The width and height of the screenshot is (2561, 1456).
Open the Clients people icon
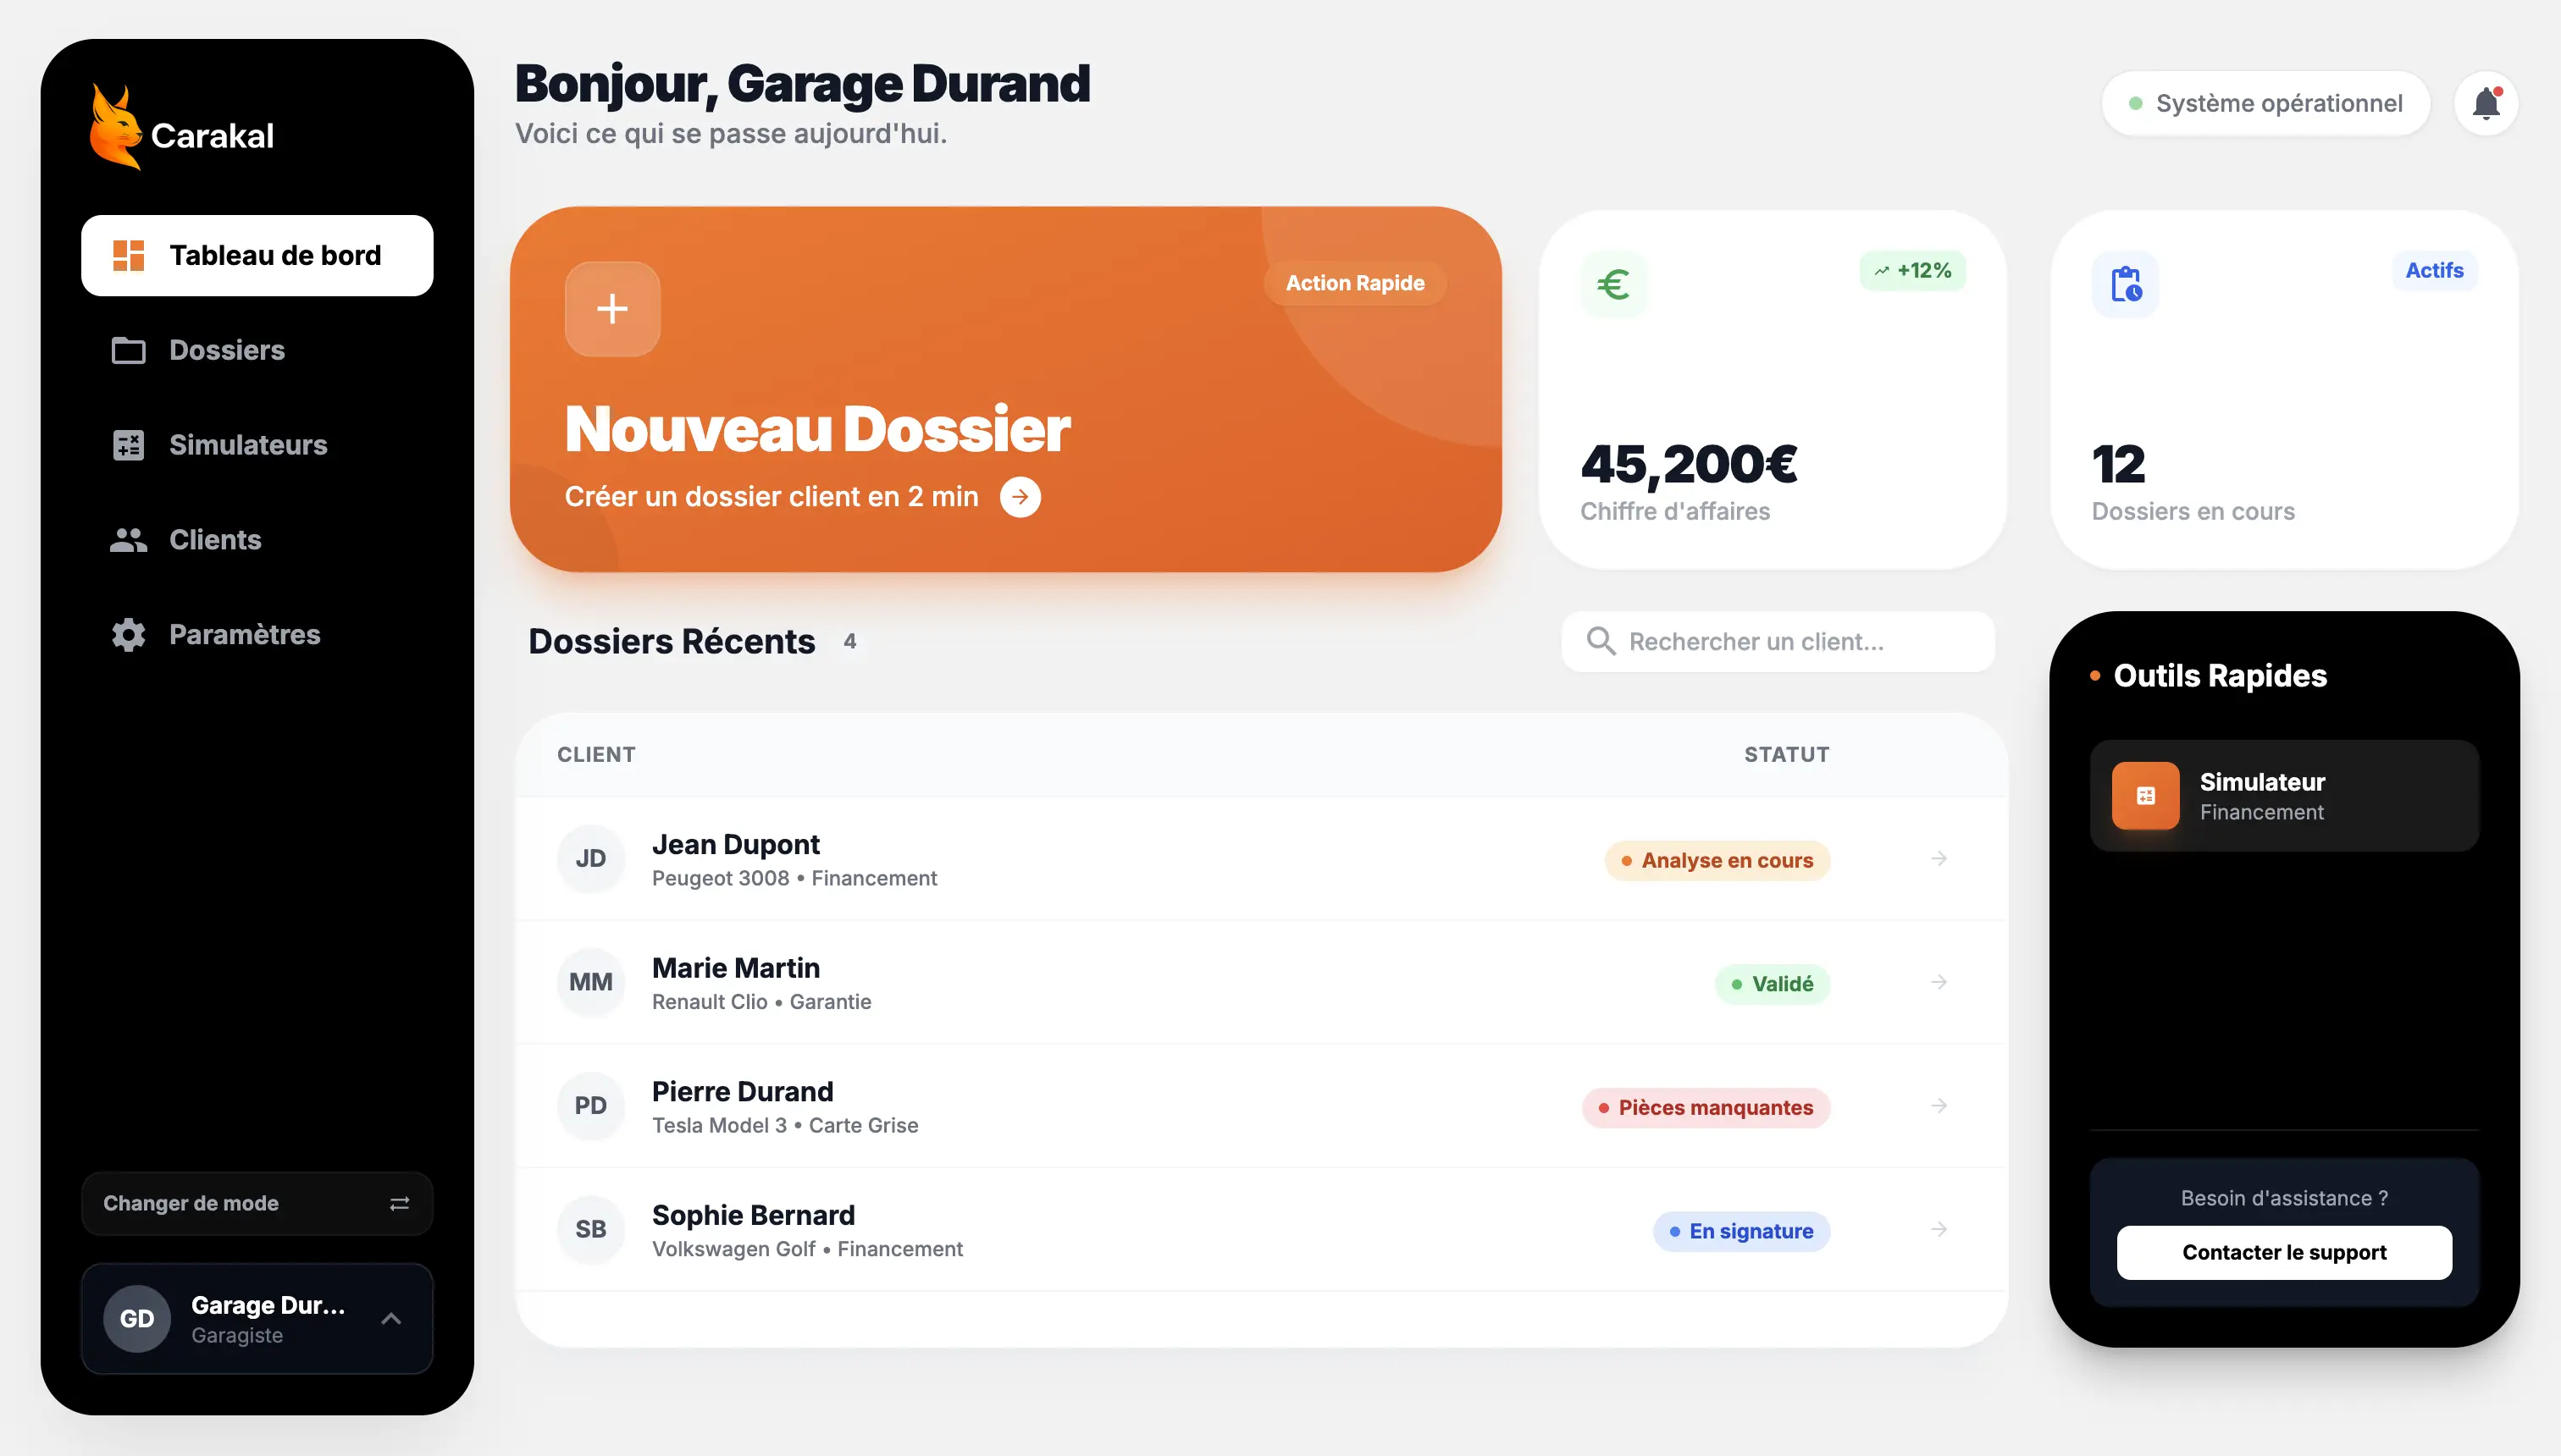point(127,539)
